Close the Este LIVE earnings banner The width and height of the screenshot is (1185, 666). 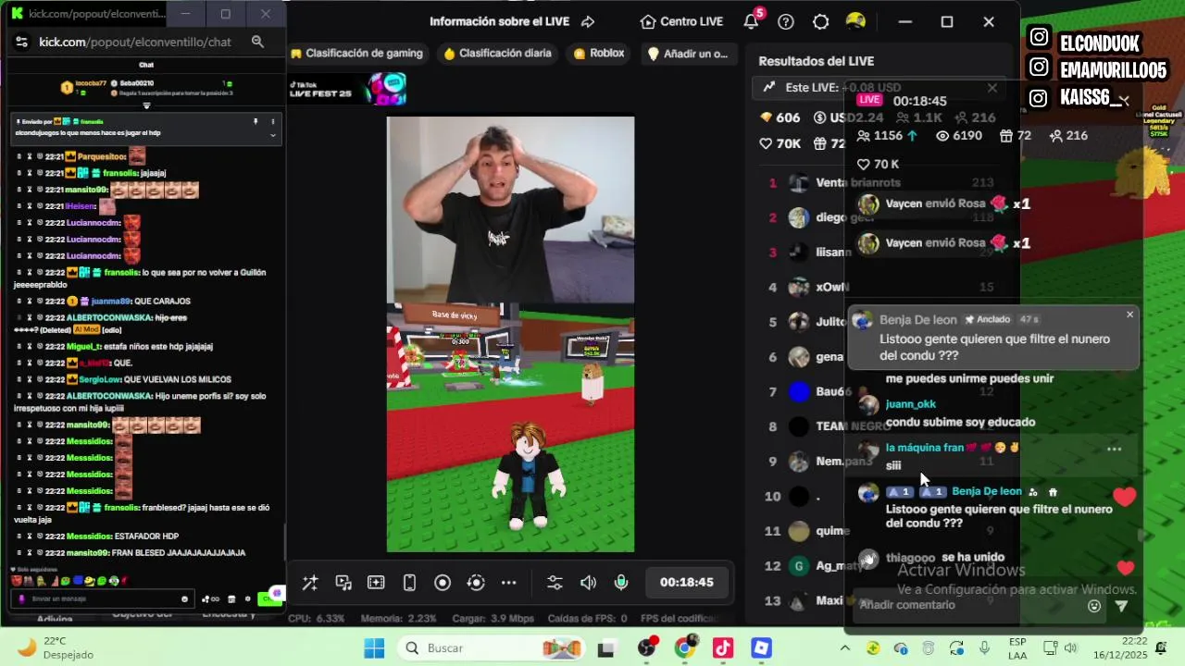tap(992, 88)
